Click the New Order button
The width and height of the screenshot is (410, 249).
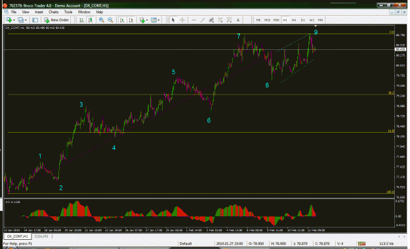point(56,20)
